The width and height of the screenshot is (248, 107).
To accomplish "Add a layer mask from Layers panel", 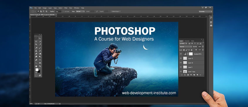I will [x=188, y=75].
